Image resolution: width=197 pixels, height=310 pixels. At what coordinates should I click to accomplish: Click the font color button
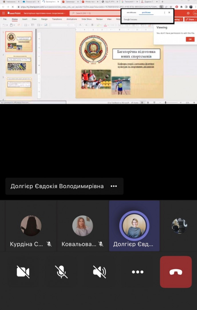[x=105, y=25]
